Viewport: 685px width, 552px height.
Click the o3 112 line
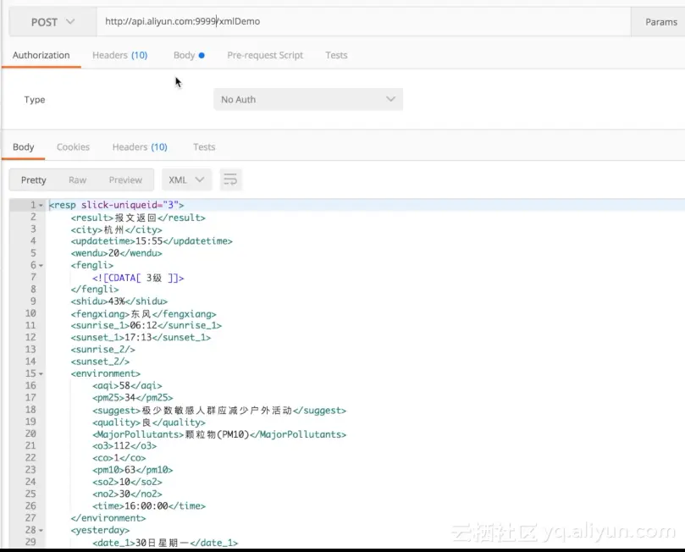coord(124,446)
